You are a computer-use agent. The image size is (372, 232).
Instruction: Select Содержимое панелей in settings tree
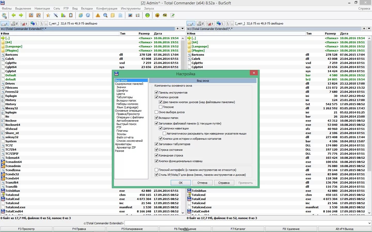click(129, 84)
